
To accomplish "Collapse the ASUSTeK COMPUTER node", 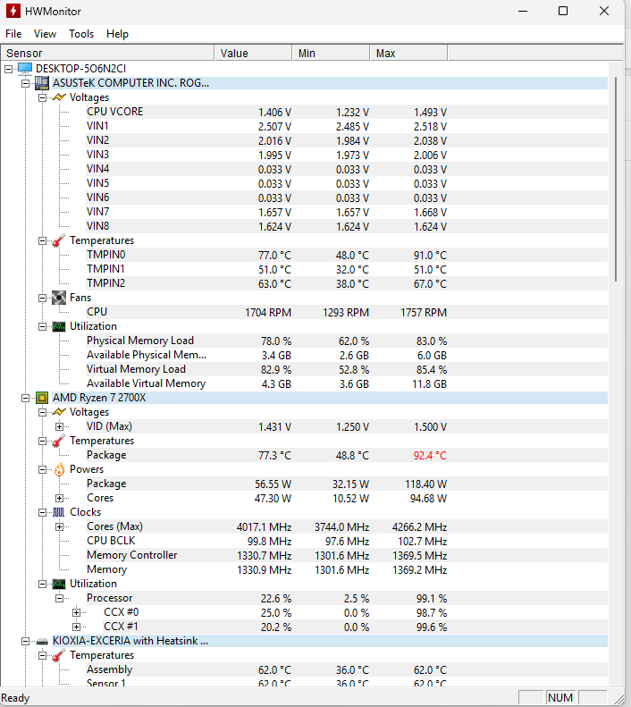I will click(26, 83).
